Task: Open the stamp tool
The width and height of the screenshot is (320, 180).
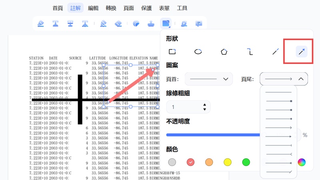Action: coord(151,24)
